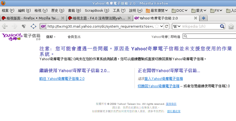236x121 pixels.
Task: Open a new tab with plus button
Action: (204, 18)
